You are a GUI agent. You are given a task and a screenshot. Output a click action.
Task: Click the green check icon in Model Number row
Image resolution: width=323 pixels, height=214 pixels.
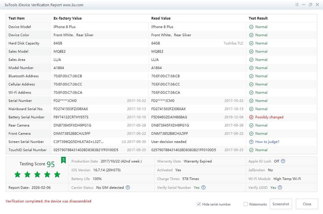click(x=251, y=68)
